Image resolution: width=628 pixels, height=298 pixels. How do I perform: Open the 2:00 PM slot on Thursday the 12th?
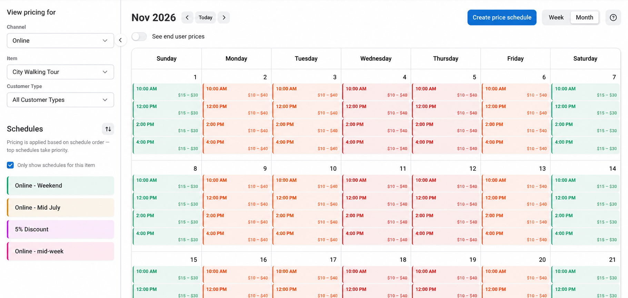(x=446, y=219)
